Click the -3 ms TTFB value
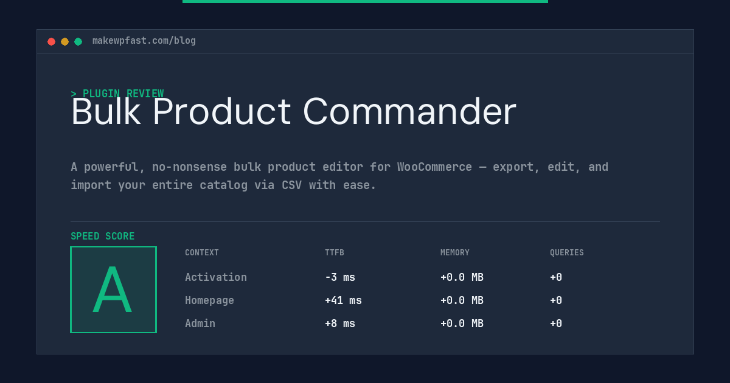 click(340, 277)
